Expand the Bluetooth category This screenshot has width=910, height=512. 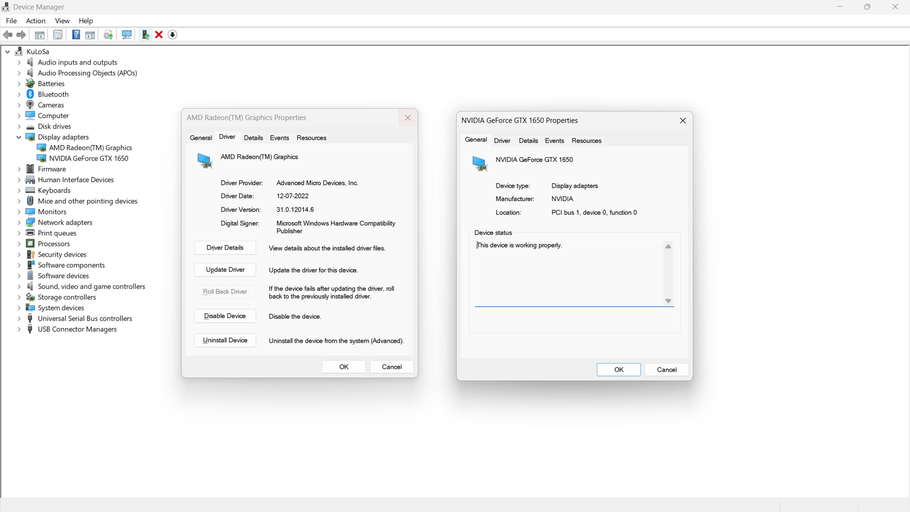coord(19,94)
